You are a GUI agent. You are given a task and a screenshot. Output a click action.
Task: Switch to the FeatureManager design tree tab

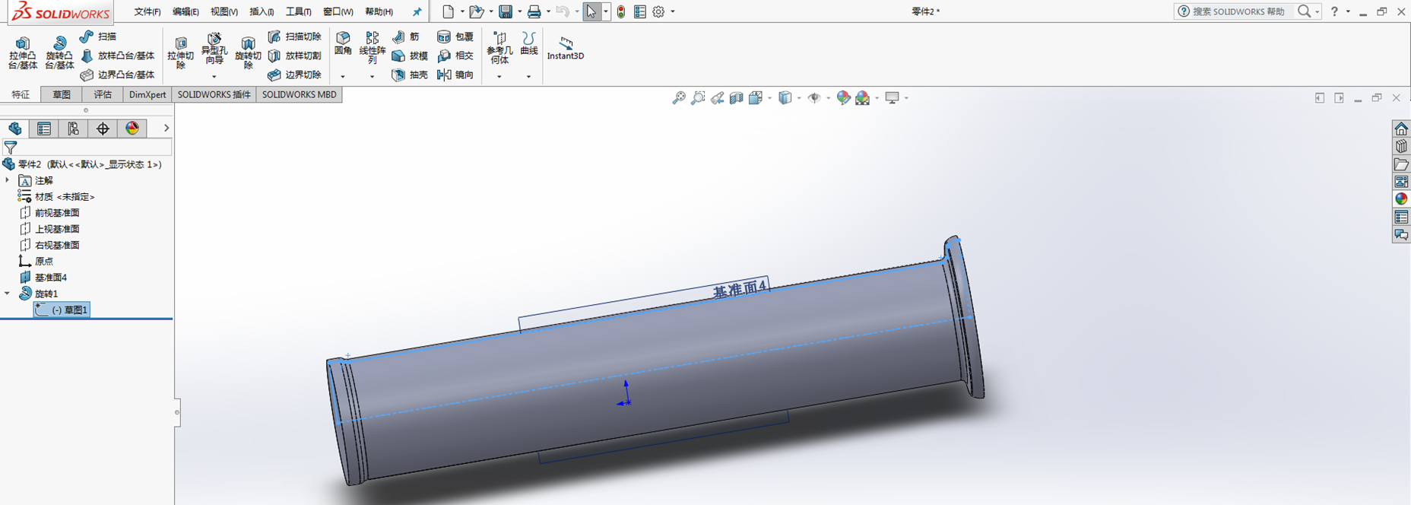(x=14, y=129)
